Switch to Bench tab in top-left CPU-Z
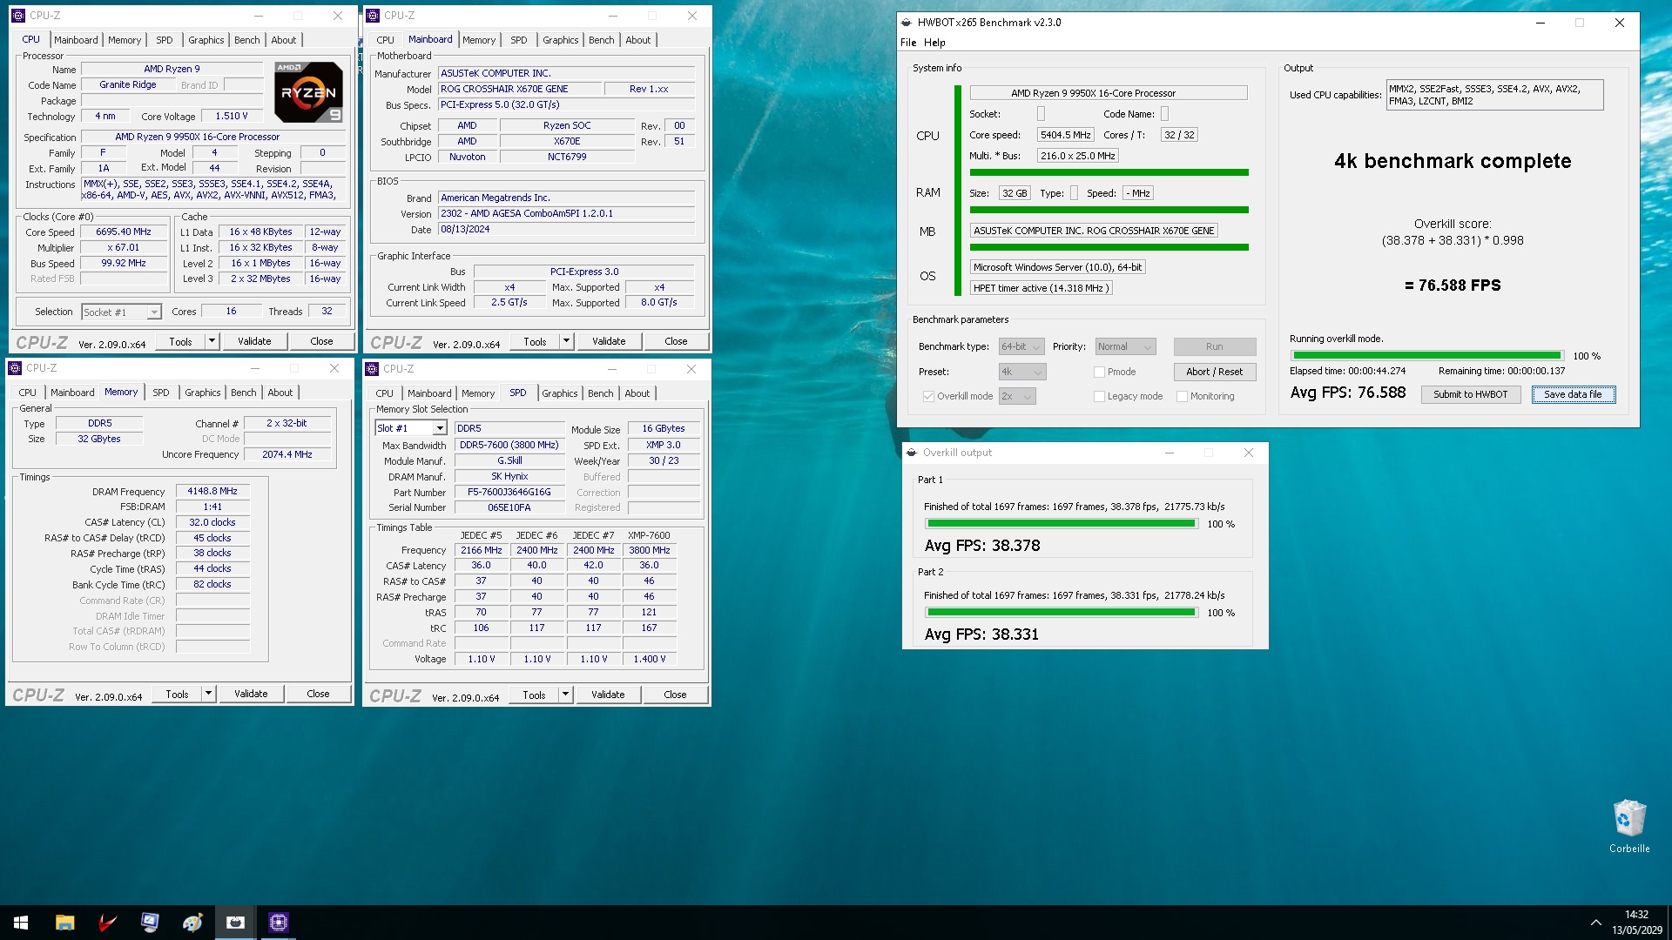 click(x=247, y=40)
